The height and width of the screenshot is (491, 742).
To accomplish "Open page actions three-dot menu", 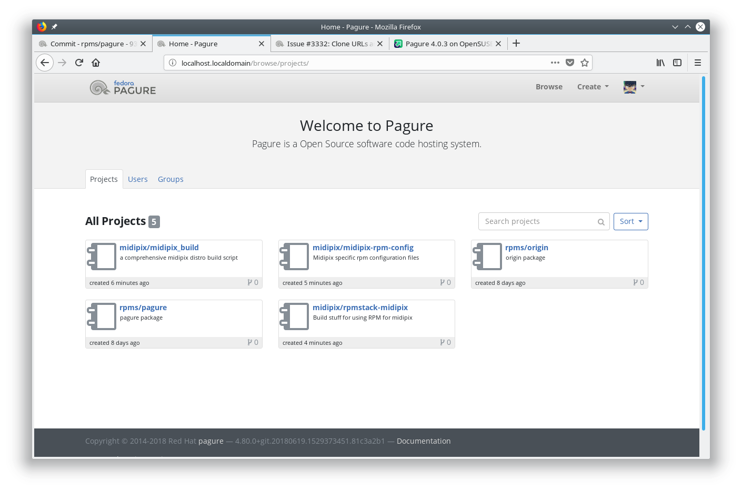I will (x=555, y=63).
